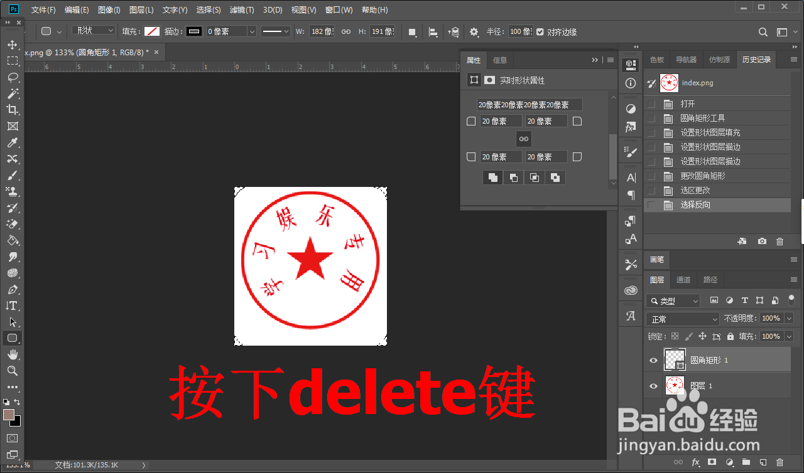Open the 不透明度 opacity dropdown arrow
Image resolution: width=804 pixels, height=473 pixels.
[x=790, y=319]
